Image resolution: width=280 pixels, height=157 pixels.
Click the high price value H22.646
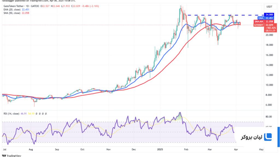55,6
